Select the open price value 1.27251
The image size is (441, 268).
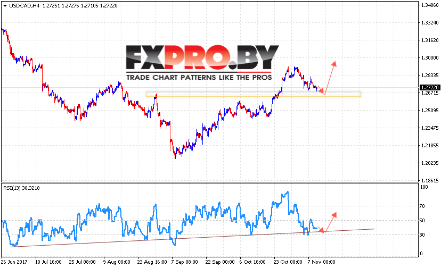51,6
